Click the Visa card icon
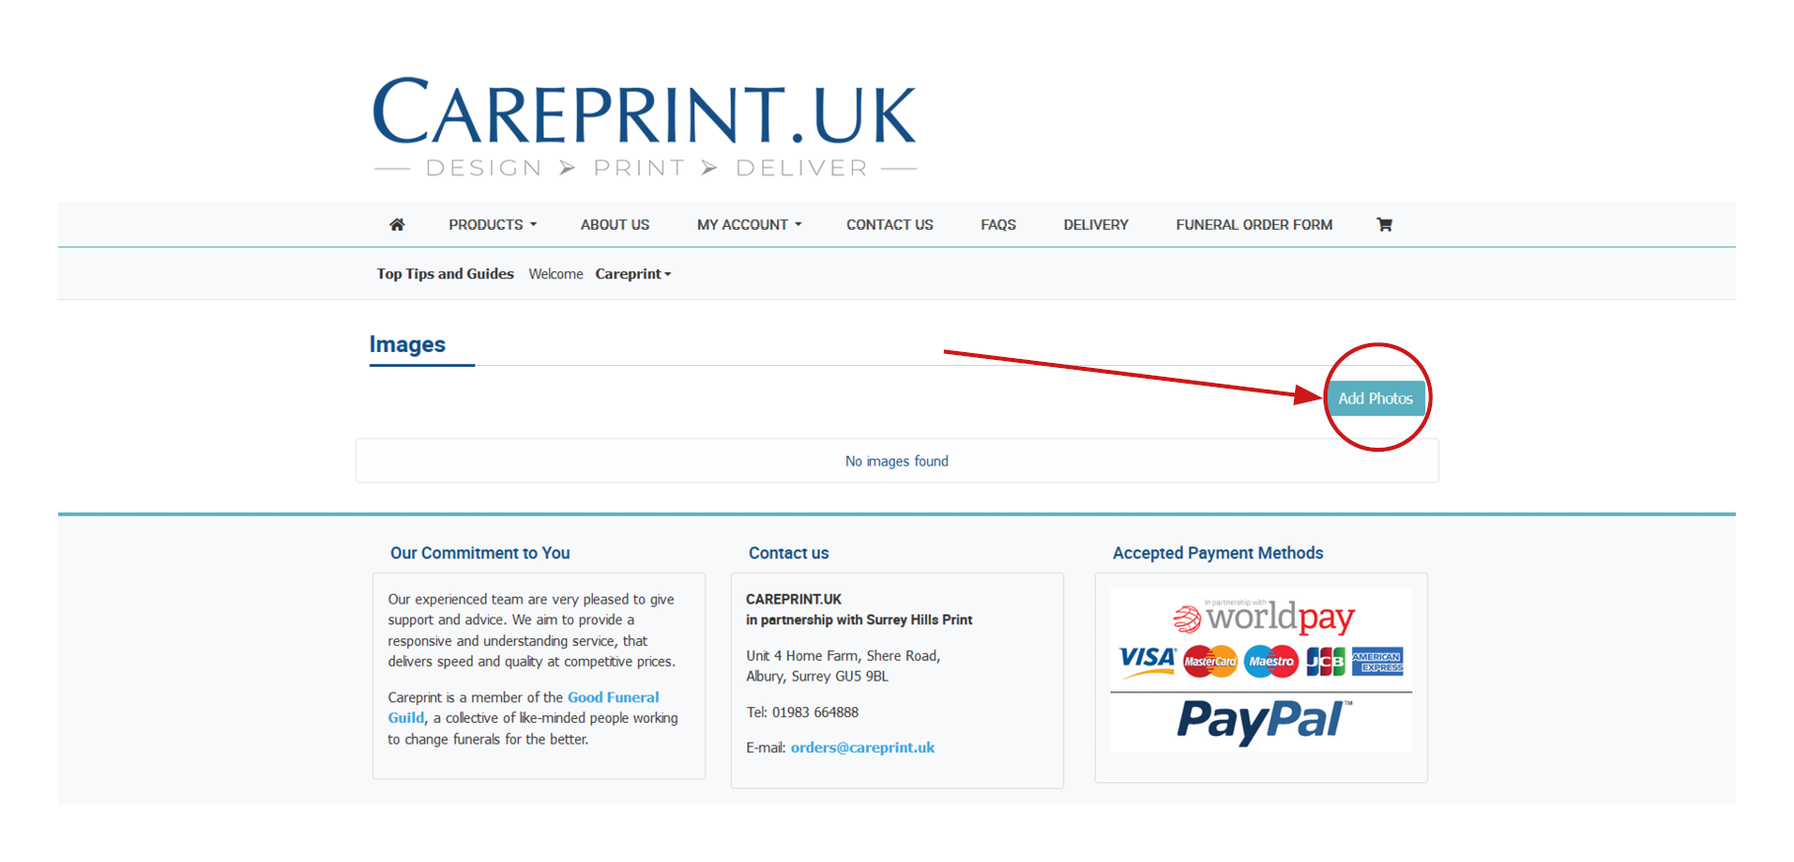This screenshot has width=1794, height=862. tap(1147, 662)
